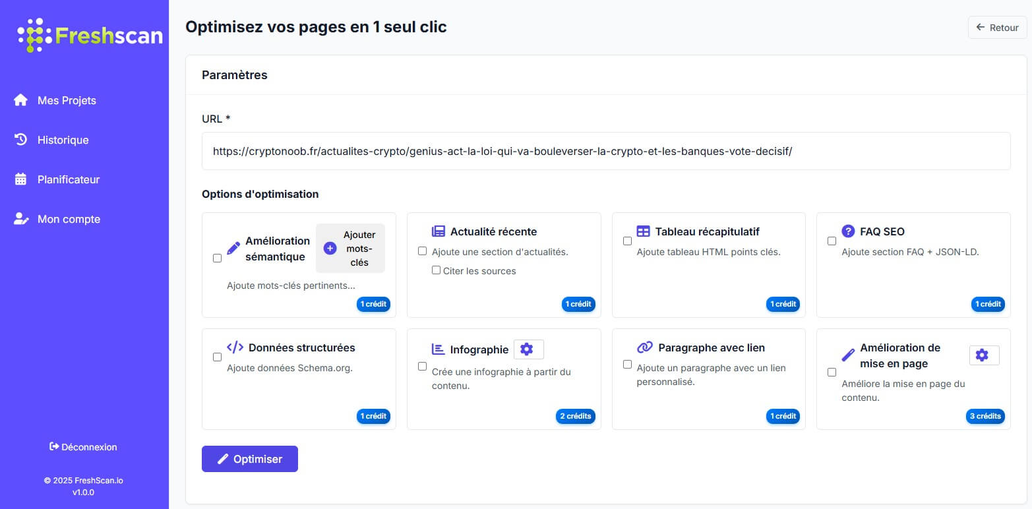
Task: Click the plus icon in Ajouter mots-clés
Action: pyautogui.click(x=330, y=249)
